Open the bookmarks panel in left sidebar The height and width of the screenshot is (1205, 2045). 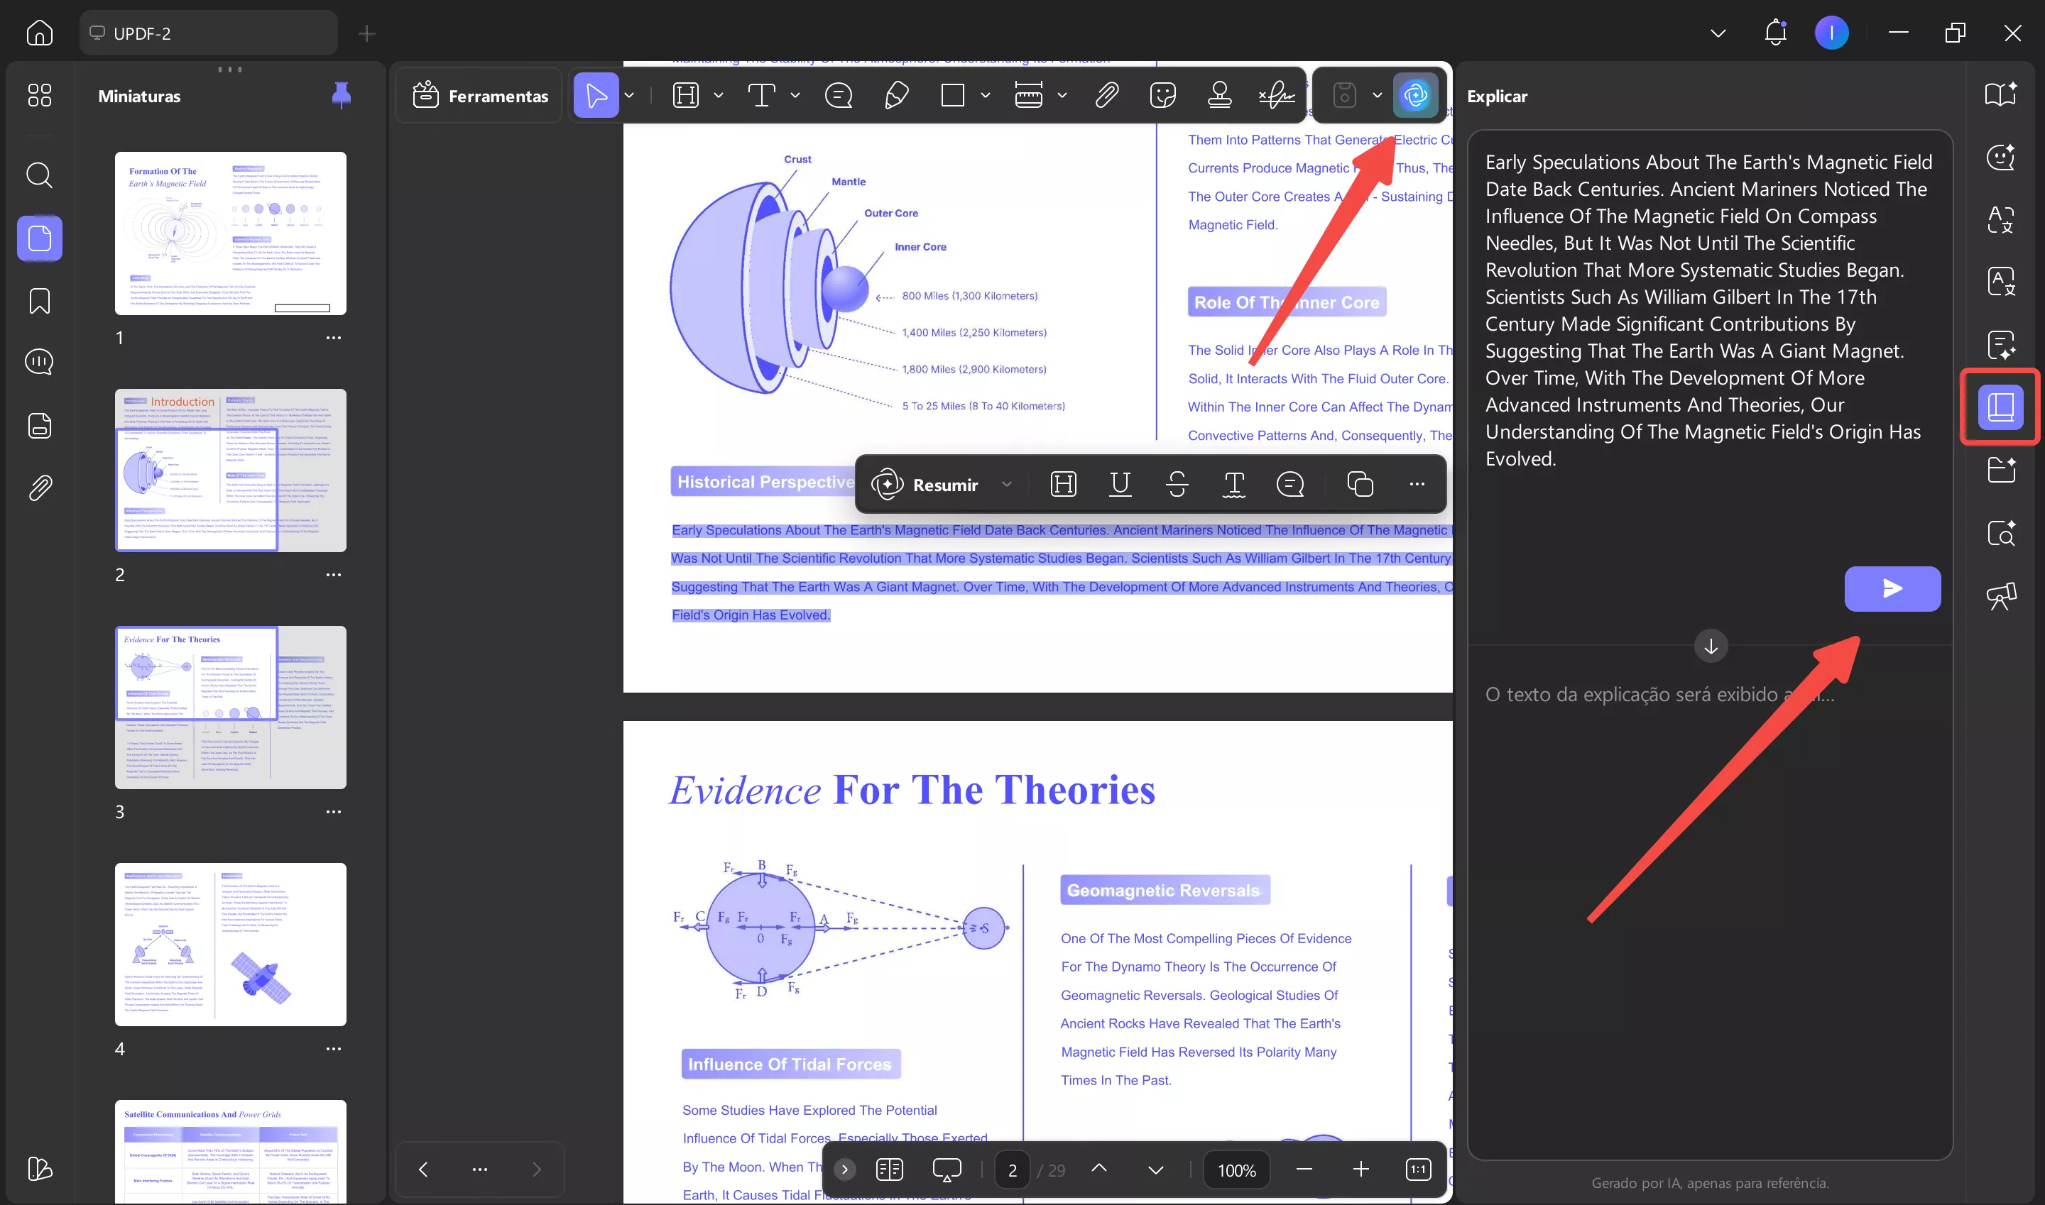click(39, 301)
